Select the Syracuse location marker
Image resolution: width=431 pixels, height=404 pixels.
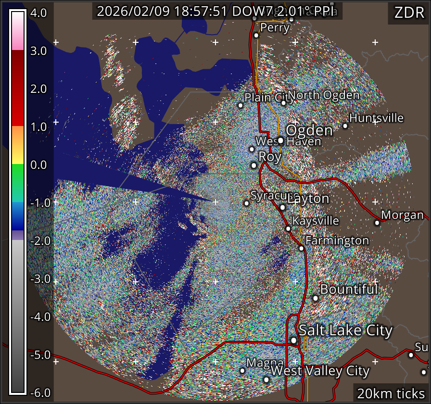246,203
